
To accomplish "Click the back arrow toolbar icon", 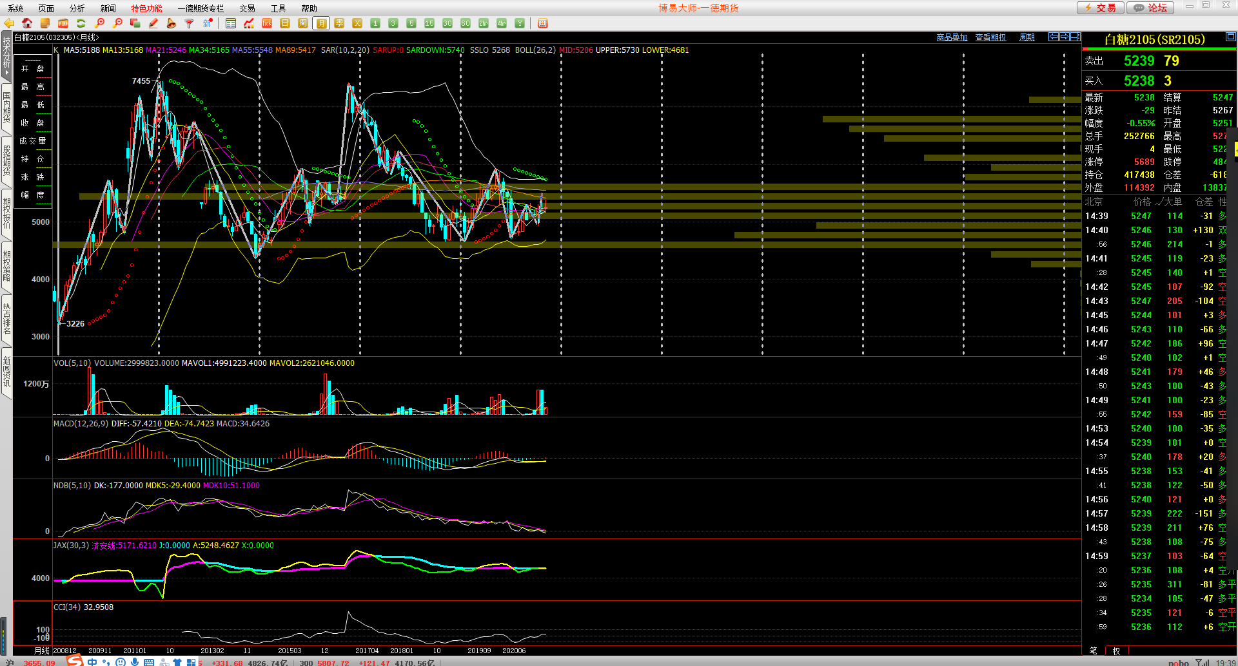I will (9, 23).
